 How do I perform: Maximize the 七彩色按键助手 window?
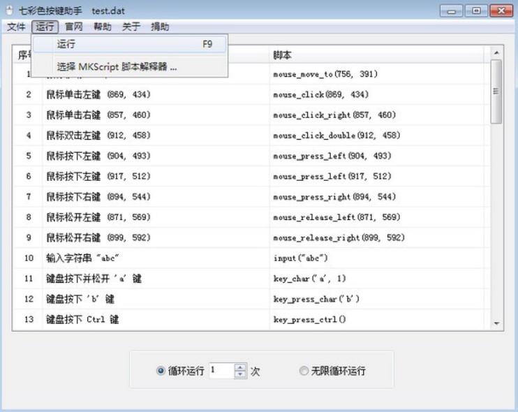tap(476, 10)
